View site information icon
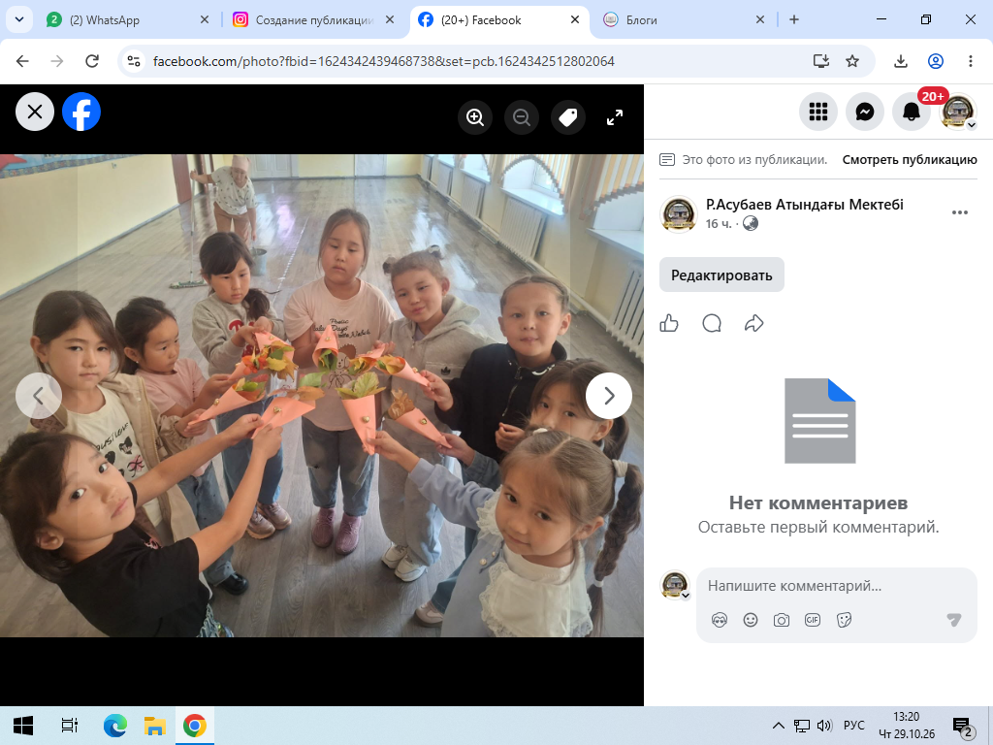This screenshot has height=745, width=993. [x=134, y=61]
